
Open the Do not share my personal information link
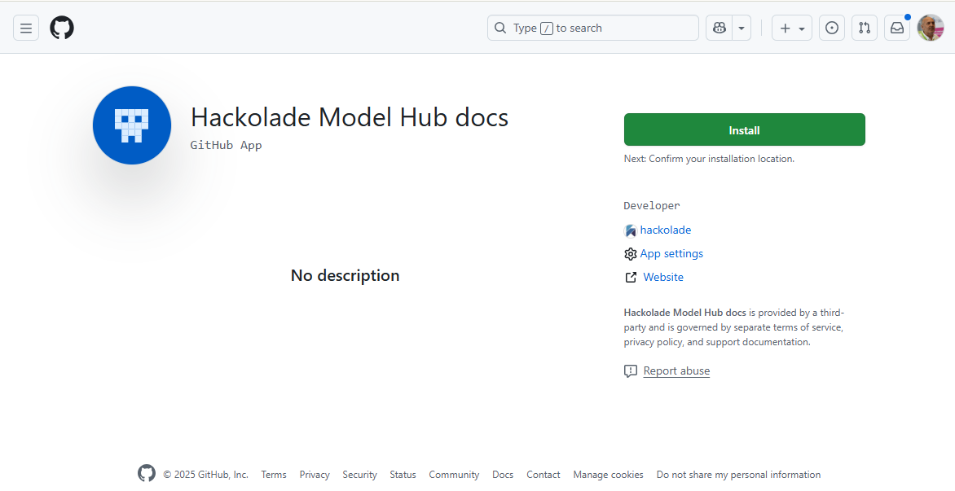point(738,475)
